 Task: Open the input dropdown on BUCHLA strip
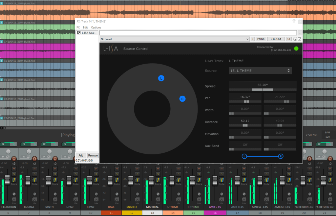[x=25, y=157]
